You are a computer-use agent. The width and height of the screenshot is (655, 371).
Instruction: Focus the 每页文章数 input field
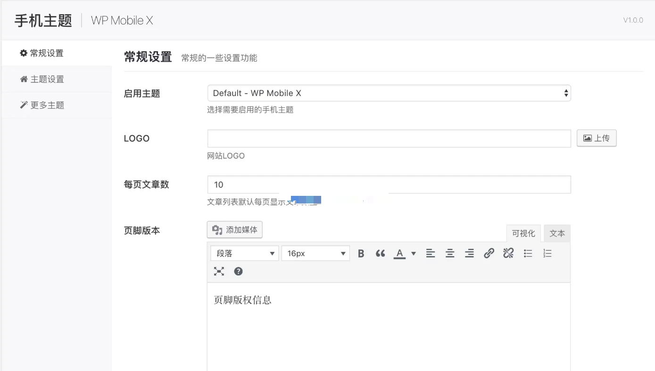pos(389,185)
